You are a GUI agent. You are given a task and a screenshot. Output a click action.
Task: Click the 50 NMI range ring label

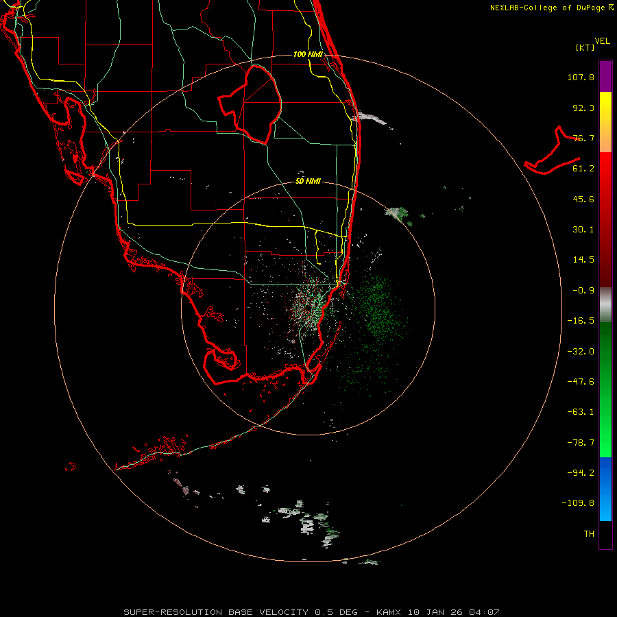(x=308, y=181)
